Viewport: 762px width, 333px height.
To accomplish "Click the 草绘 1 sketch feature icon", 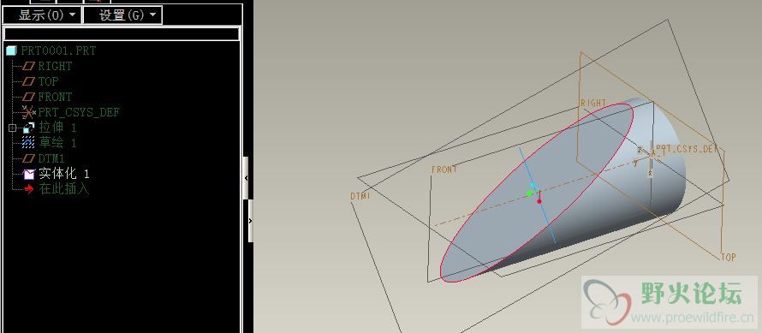I will [29, 143].
